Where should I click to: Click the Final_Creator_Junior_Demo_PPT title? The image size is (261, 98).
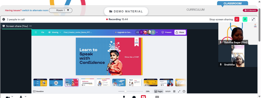click(x=78, y=32)
